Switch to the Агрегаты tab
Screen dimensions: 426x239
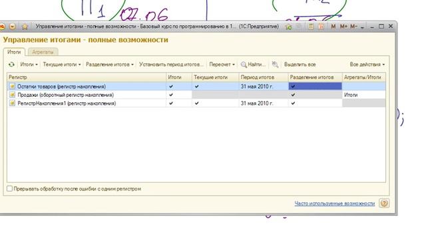point(43,52)
